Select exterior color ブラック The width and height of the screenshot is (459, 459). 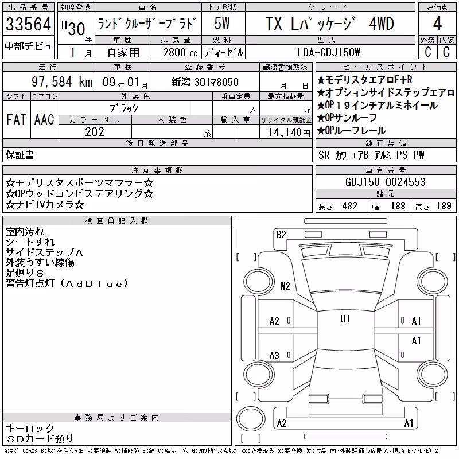[x=124, y=108]
